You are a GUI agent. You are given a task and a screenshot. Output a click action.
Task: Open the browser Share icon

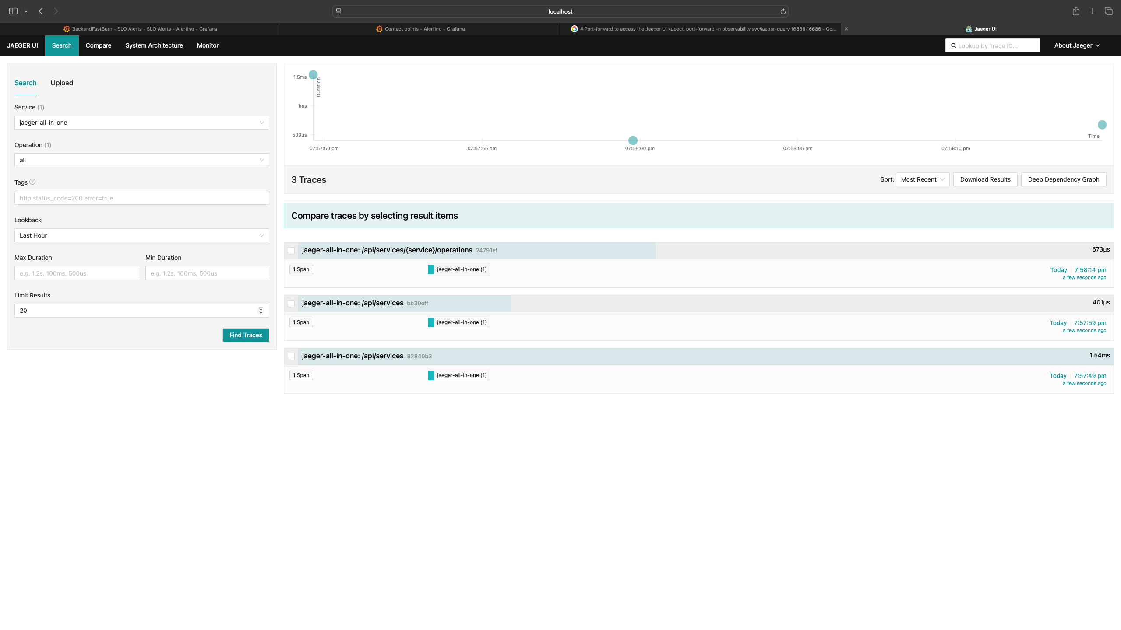1076,11
